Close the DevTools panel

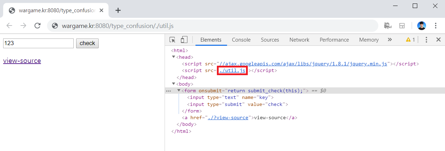point(438,40)
